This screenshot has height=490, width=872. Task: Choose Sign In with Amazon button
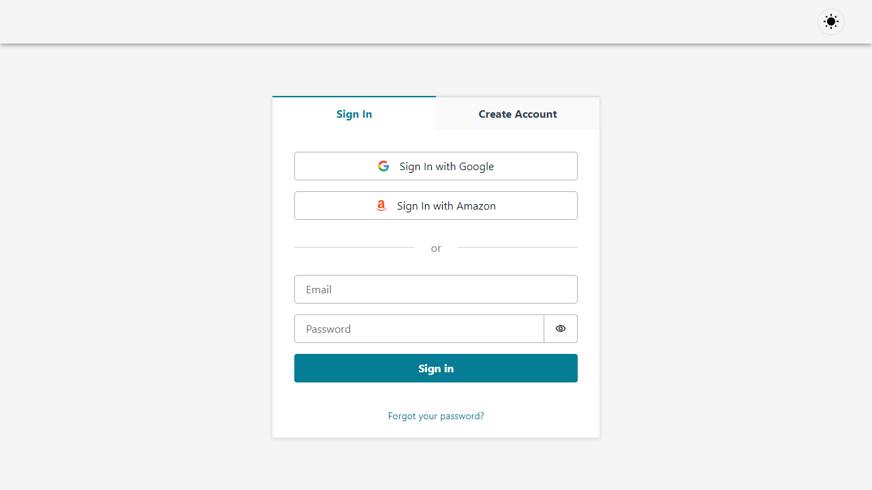pyautogui.click(x=436, y=206)
